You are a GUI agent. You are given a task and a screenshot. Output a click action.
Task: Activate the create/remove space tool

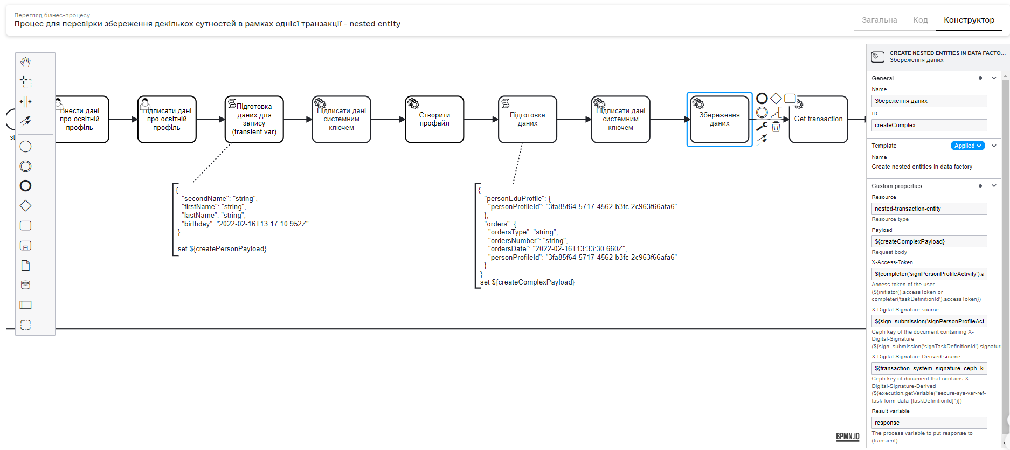[25, 101]
